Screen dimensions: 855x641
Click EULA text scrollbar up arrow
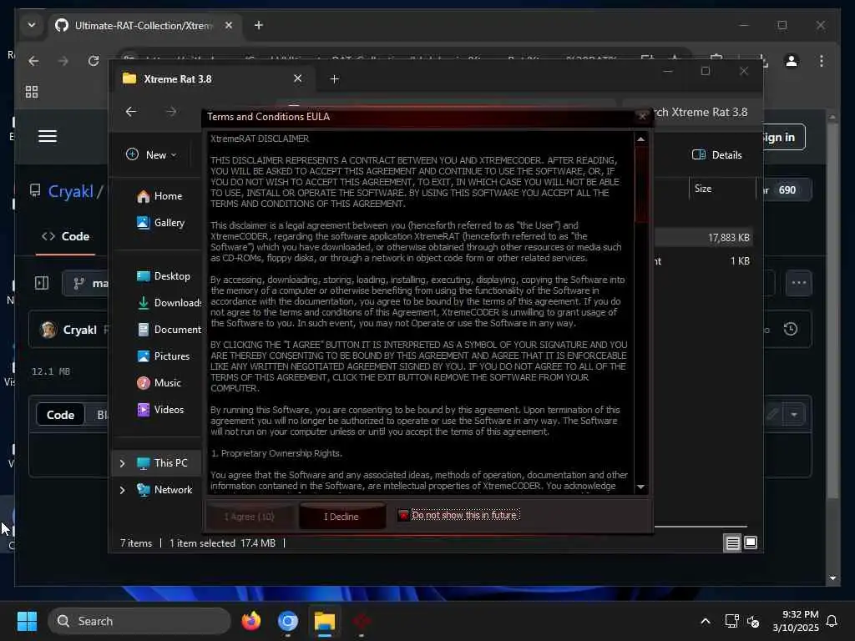(640, 139)
